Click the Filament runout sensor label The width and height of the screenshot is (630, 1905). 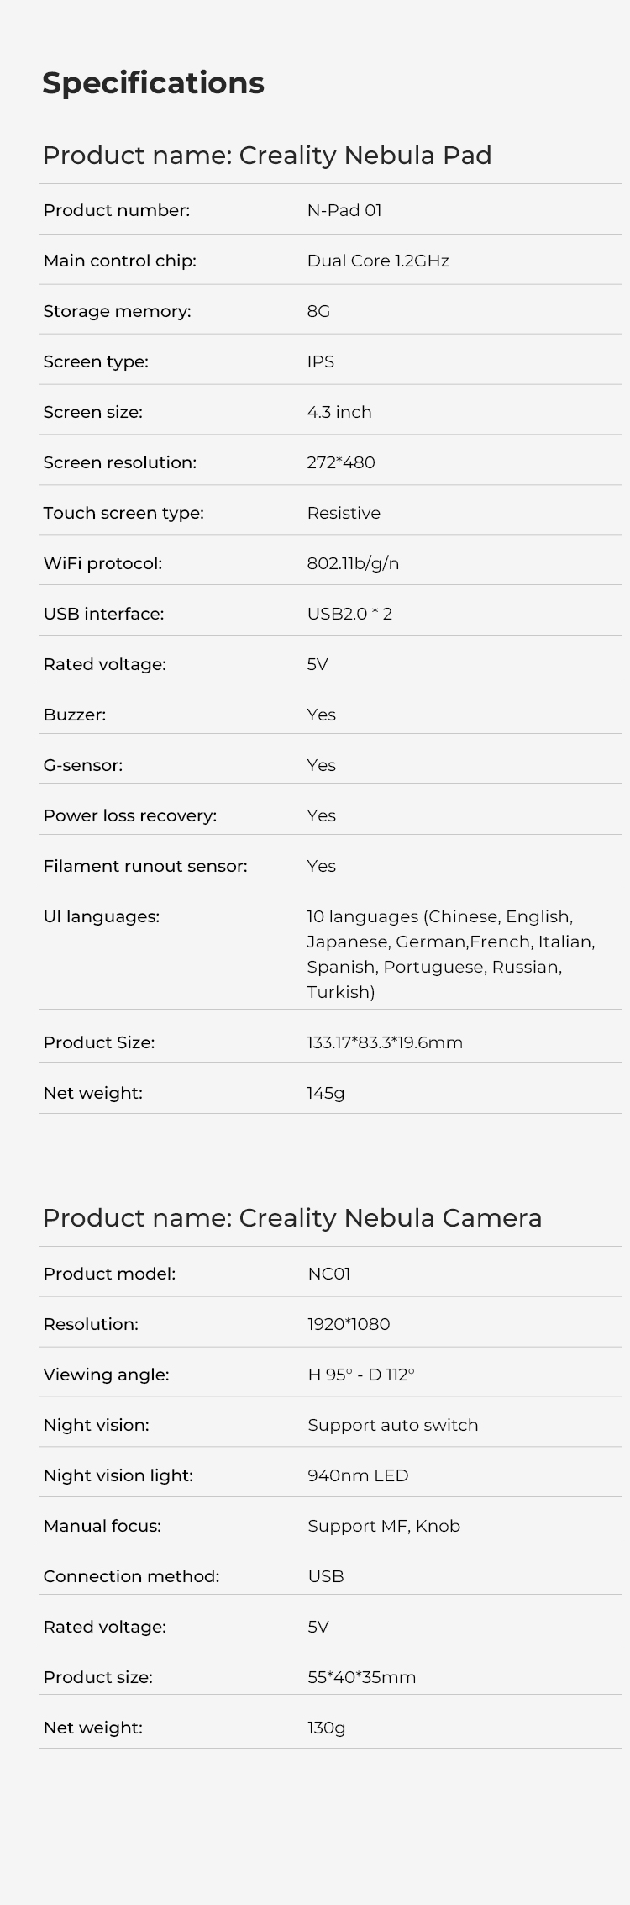[145, 866]
